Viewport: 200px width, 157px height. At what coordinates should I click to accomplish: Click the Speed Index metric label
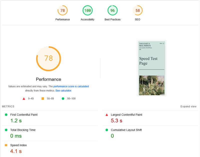point(18,145)
